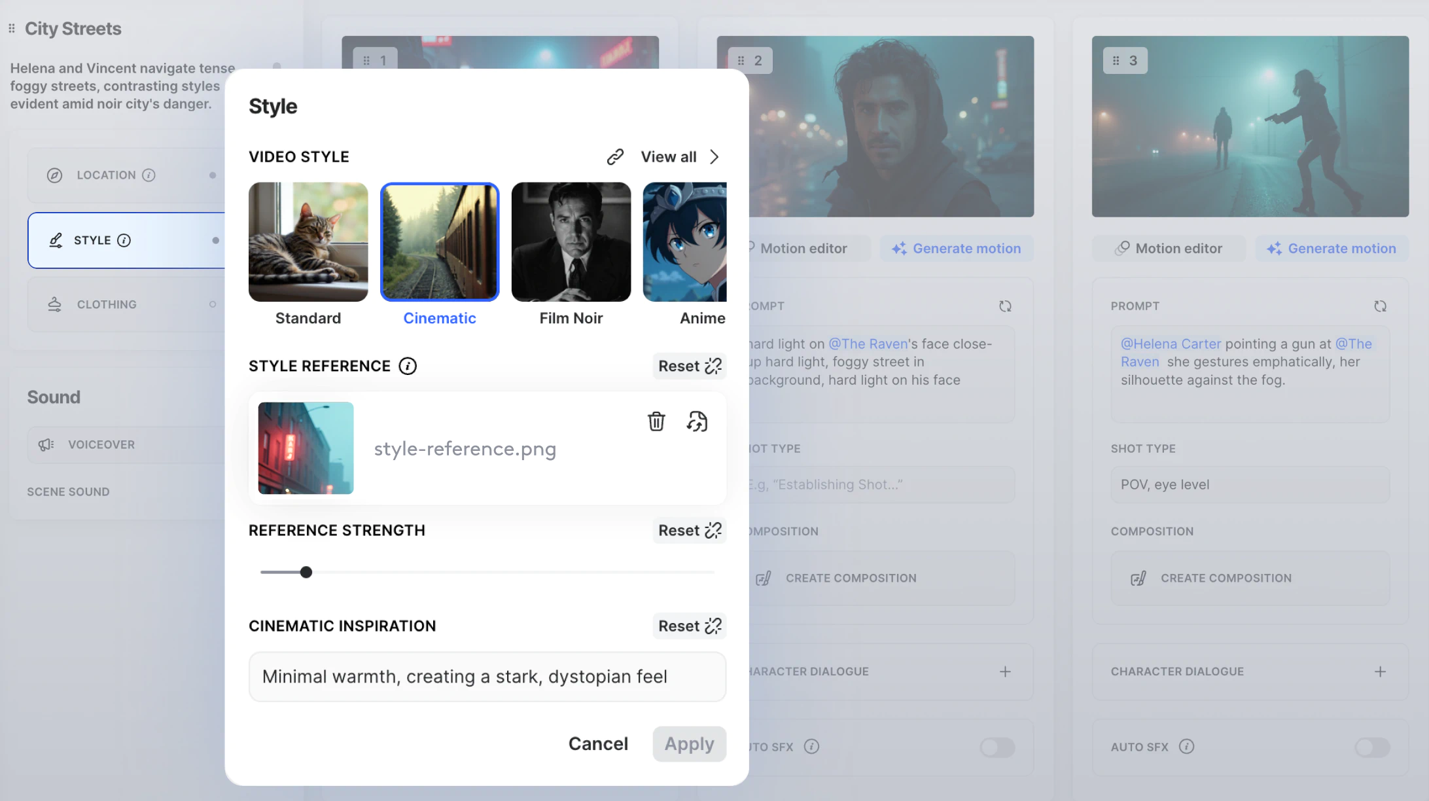Select the Standard video style thumbnail

click(308, 242)
